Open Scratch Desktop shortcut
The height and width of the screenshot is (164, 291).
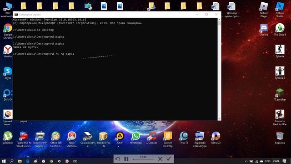coord(168,139)
